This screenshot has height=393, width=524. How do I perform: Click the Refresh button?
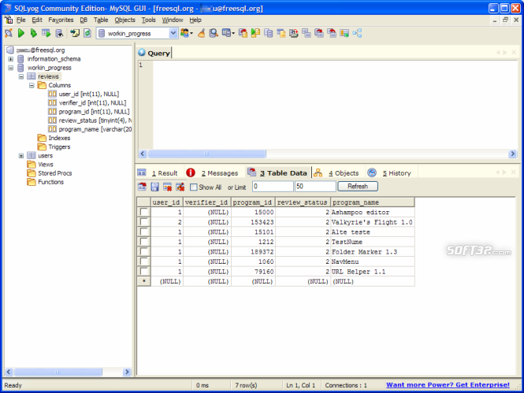(x=358, y=187)
